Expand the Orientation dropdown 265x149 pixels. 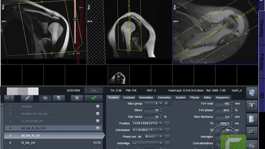161,130
